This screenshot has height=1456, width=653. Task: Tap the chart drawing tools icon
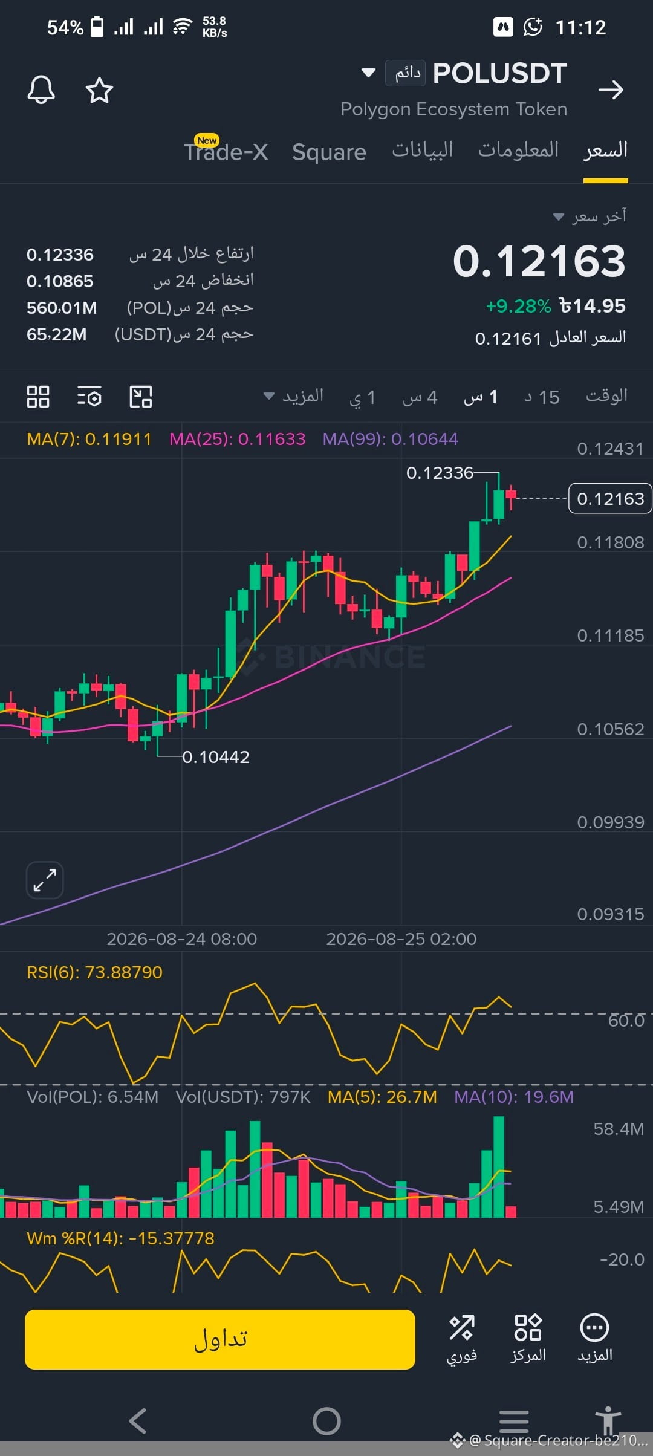(x=141, y=397)
